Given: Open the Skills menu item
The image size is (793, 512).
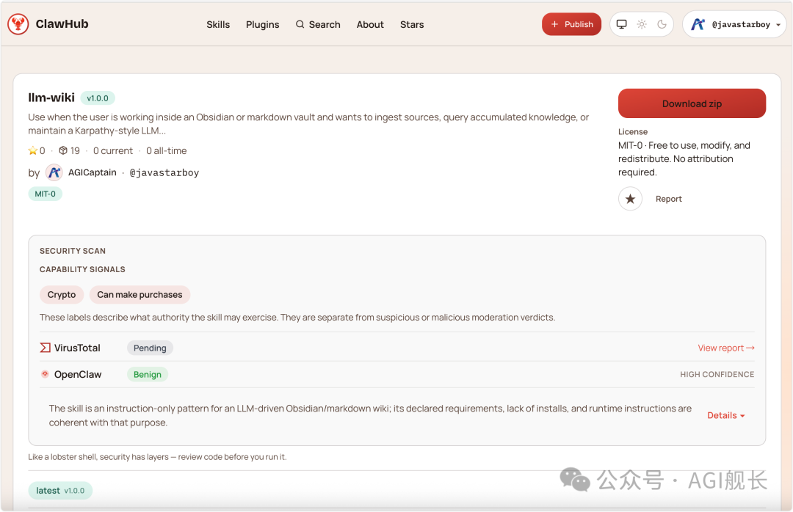Looking at the screenshot, I should 218,24.
